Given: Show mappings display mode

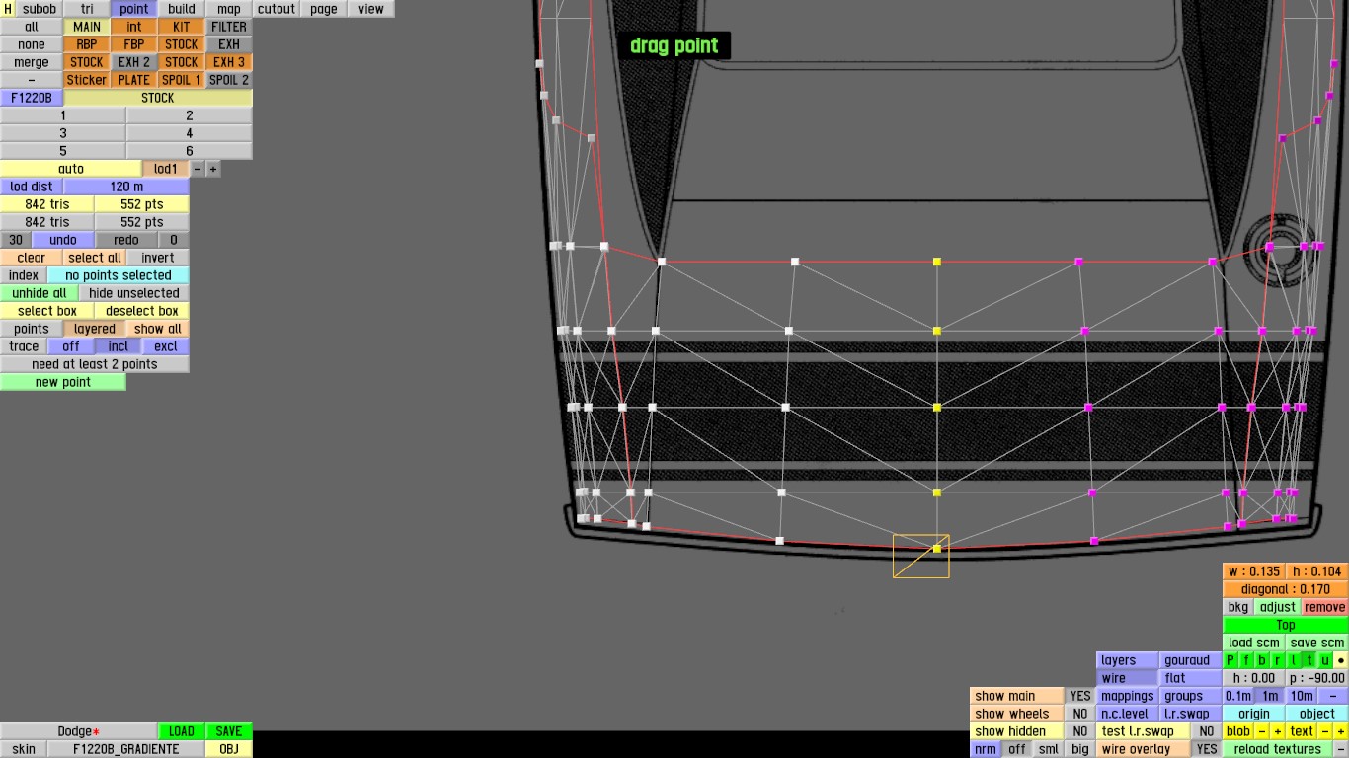Looking at the screenshot, I should (1128, 696).
